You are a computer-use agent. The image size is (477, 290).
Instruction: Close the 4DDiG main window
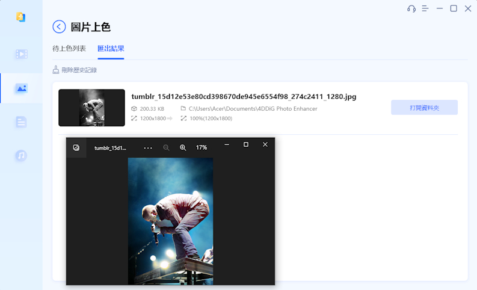coord(468,8)
